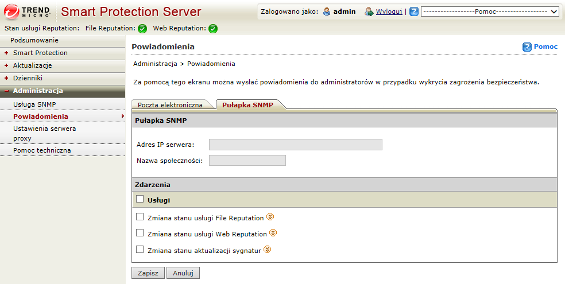The image size is (565, 284).
Task: Click the Administracja > Powiadomienia breadcrumb
Action: 184,64
